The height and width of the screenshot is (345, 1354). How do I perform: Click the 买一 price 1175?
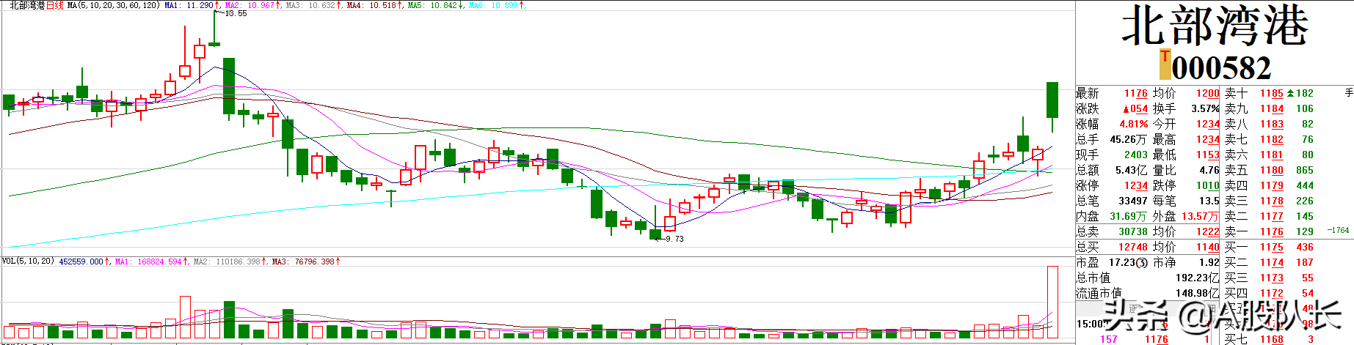(1272, 247)
